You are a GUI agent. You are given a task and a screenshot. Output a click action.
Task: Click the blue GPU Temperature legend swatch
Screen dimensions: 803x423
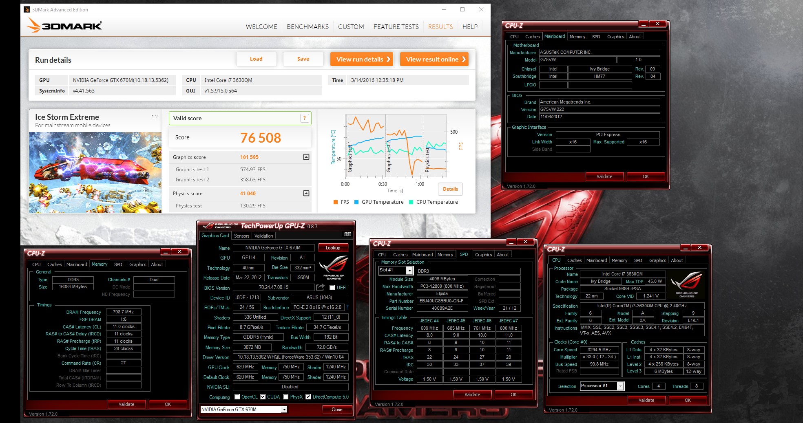click(356, 202)
